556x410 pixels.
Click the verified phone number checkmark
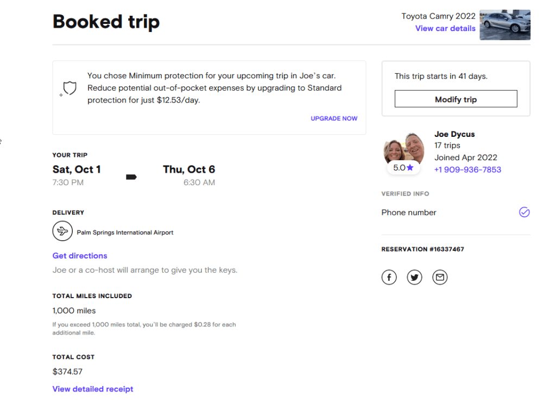point(524,212)
